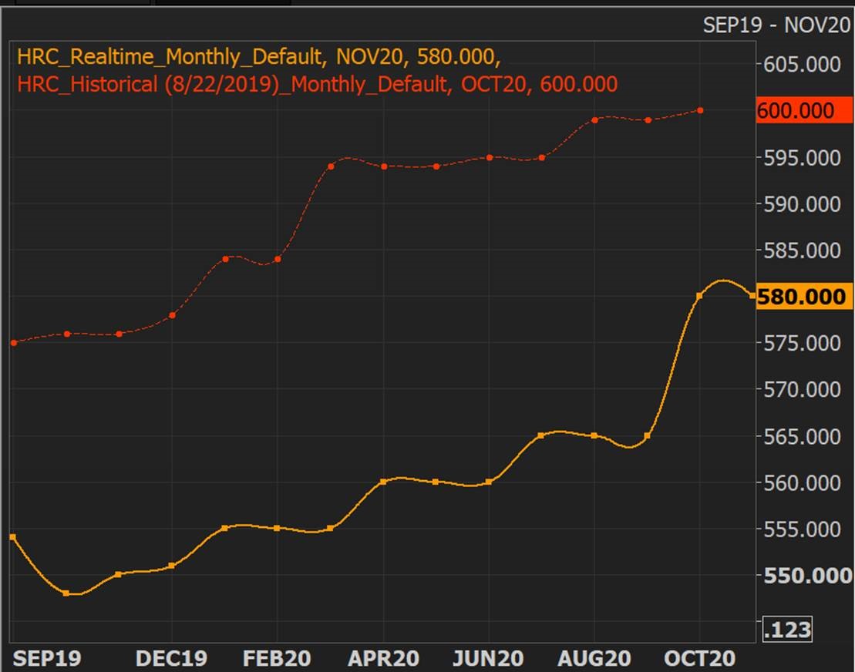Select the APR20 x-axis label
Screen dimensions: 855x672
click(383, 659)
